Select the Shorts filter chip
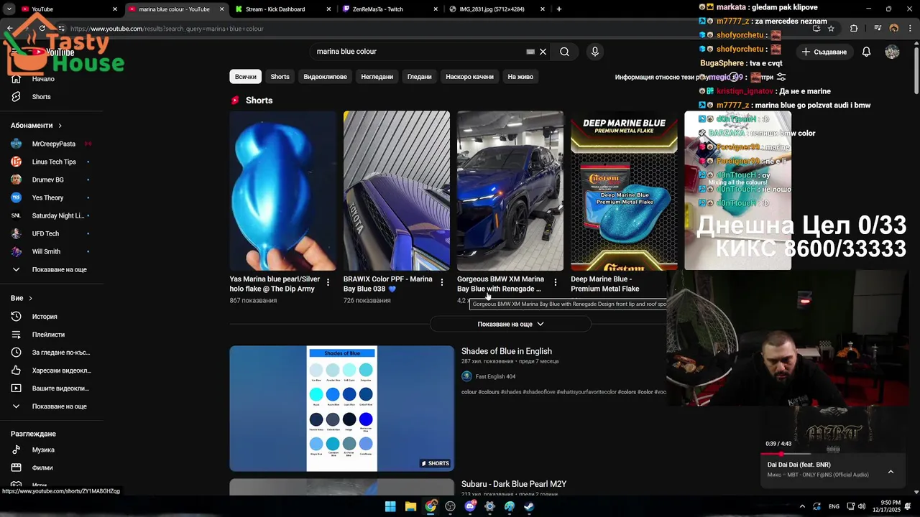The height and width of the screenshot is (517, 920). pos(280,77)
